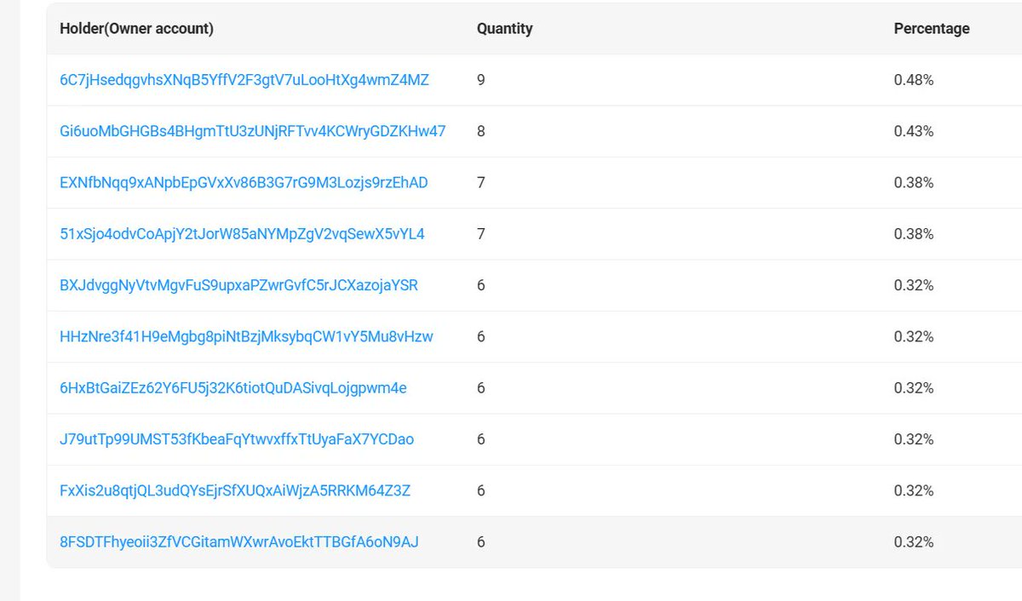This screenshot has height=601, width=1022.
Task: Open holder address 51xSjo4odvCoApjY2tJorW85aNYMpZgV2vqSewX5vYL4
Action: (x=242, y=233)
